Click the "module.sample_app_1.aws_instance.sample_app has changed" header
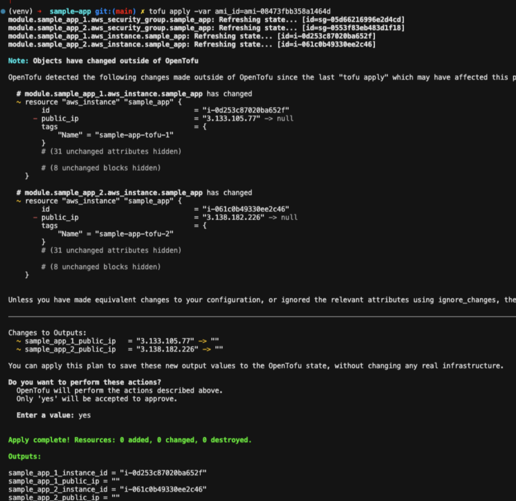Image resolution: width=516 pixels, height=501 pixels. pos(138,94)
